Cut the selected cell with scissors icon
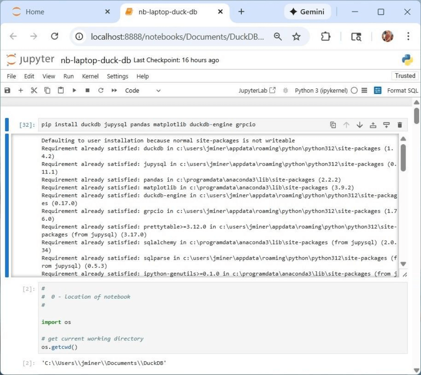Viewport: 421px width, 375px height. click(34, 90)
